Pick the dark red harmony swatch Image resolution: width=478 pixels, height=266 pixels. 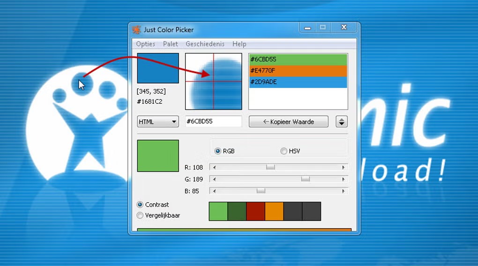coord(255,211)
